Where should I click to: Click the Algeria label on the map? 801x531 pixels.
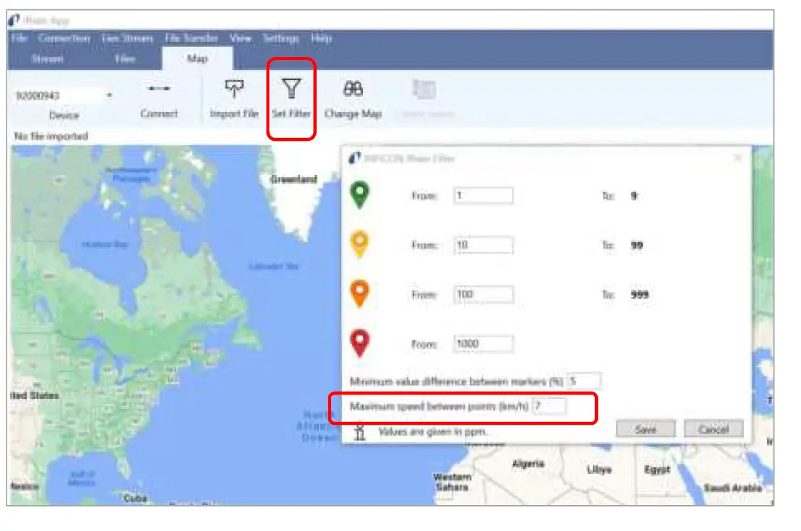click(528, 464)
